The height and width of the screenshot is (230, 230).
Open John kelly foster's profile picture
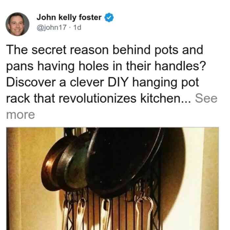point(17,24)
